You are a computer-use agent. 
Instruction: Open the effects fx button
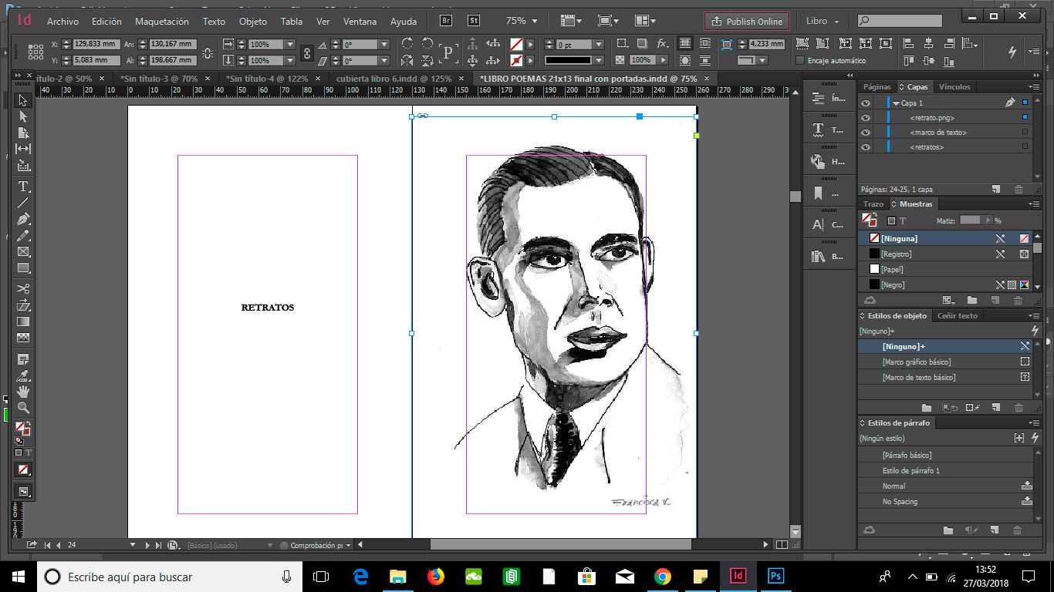(x=662, y=44)
